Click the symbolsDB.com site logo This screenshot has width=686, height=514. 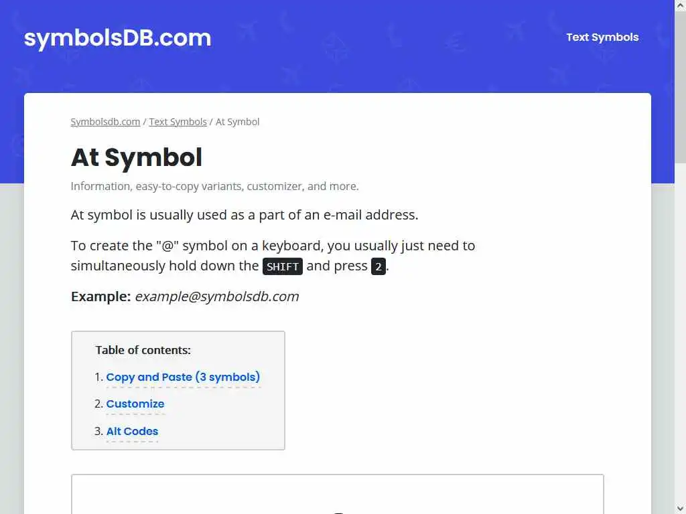click(x=117, y=37)
